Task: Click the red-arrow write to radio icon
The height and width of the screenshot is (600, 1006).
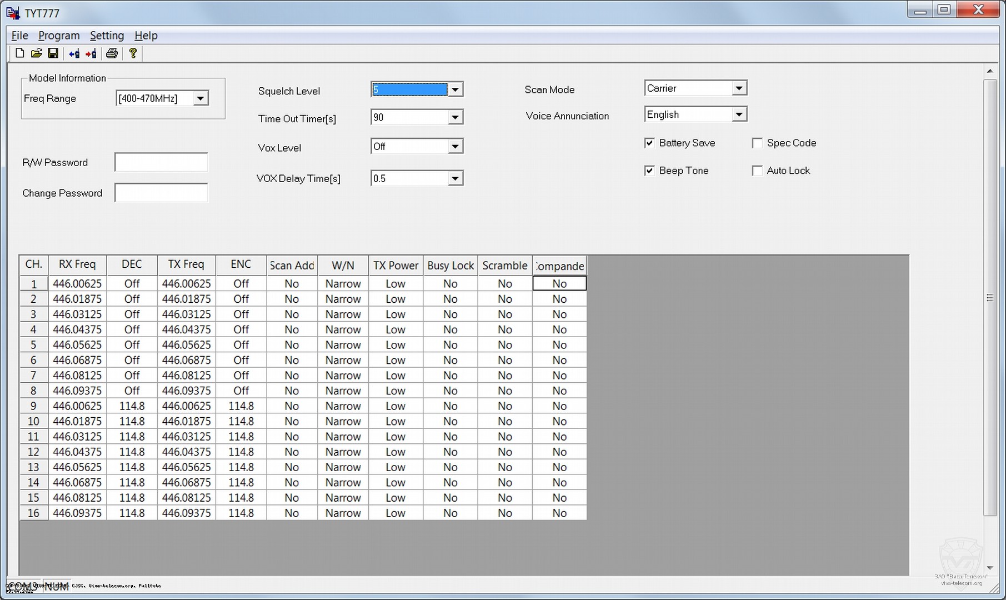Action: 91,53
